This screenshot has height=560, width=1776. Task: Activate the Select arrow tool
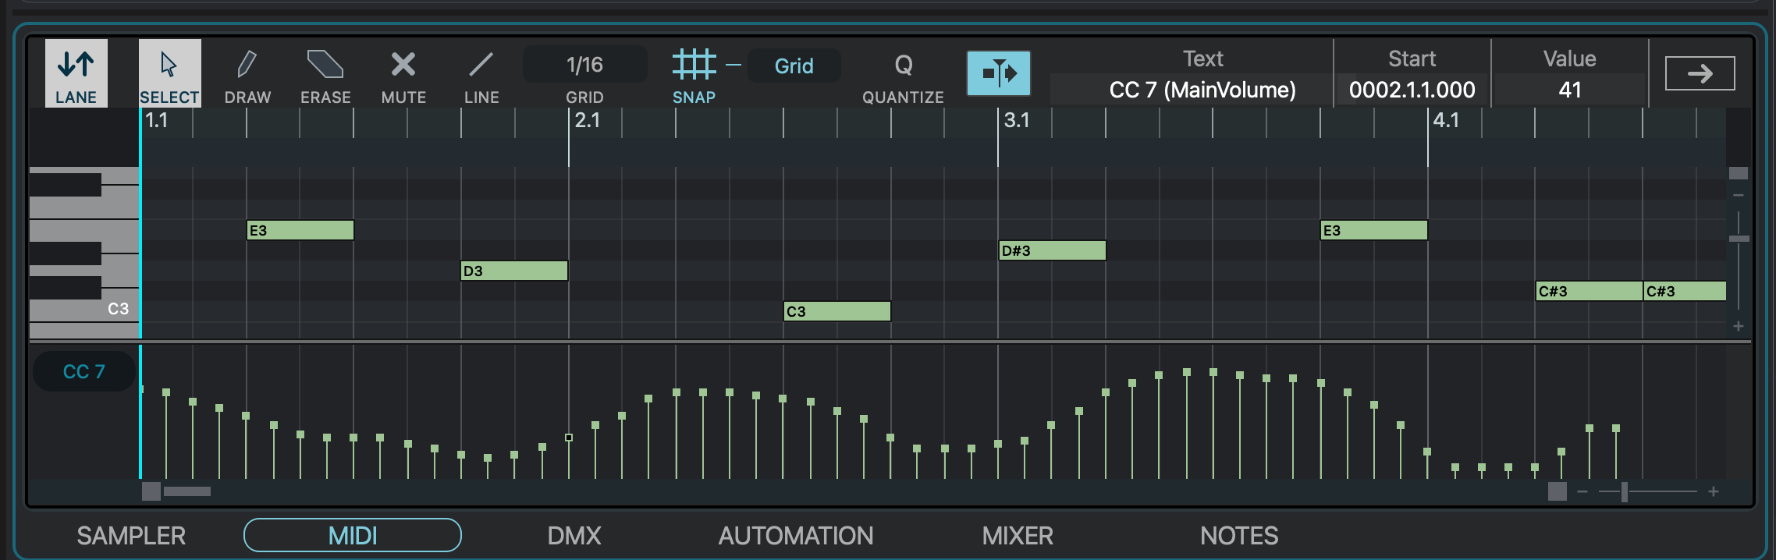click(169, 73)
